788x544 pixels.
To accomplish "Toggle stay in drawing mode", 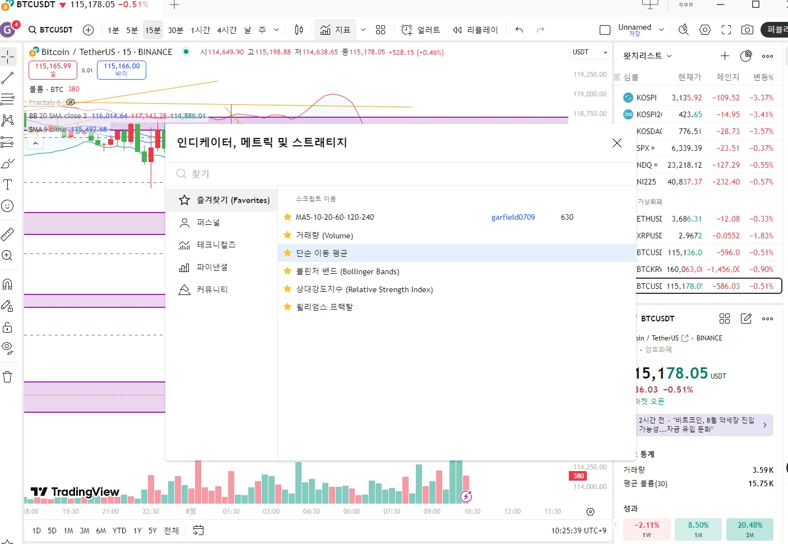I will click(x=8, y=306).
